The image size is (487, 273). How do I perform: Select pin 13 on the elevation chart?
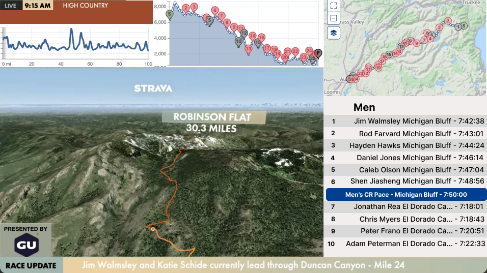[x=248, y=49]
